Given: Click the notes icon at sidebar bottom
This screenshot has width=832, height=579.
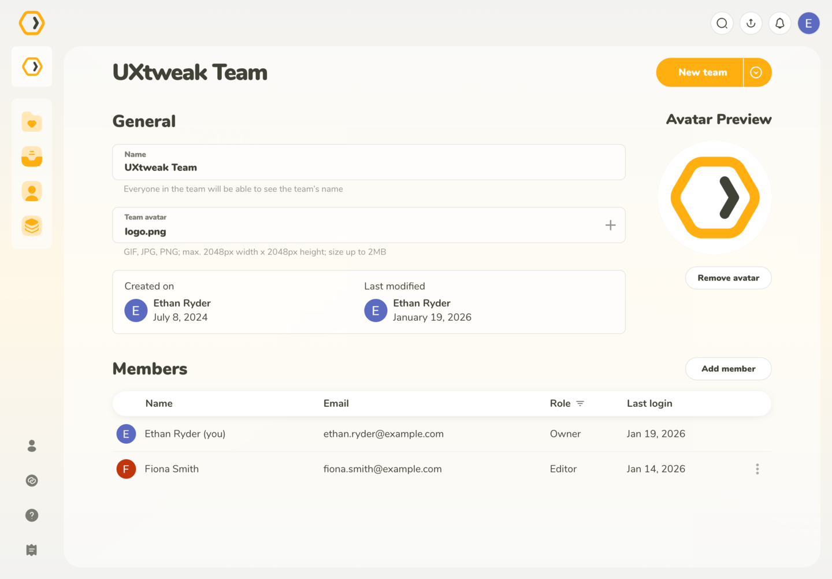Looking at the screenshot, I should pos(32,550).
